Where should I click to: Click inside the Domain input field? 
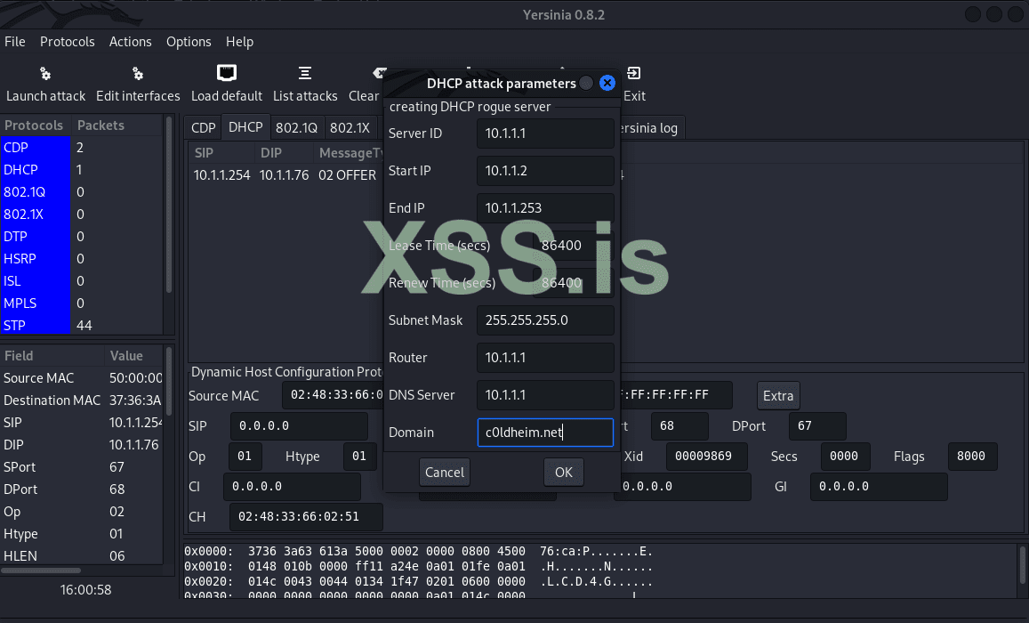pyautogui.click(x=544, y=433)
